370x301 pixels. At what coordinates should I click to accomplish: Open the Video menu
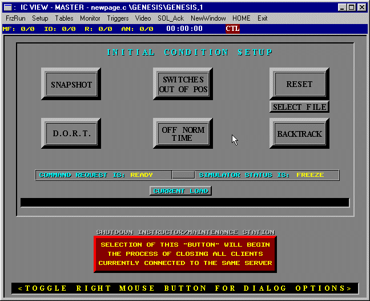point(143,18)
